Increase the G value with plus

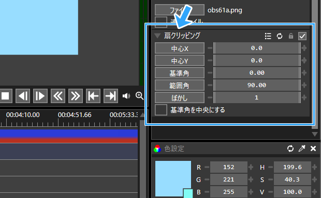point(251,179)
